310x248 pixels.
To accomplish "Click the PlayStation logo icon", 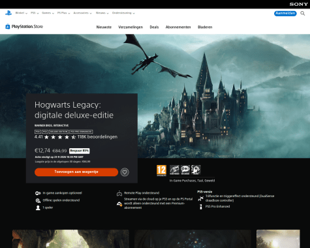I will click(8, 13).
